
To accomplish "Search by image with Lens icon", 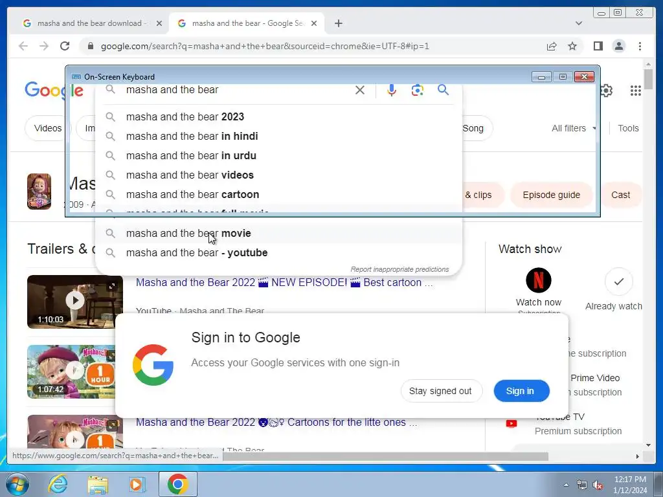I will click(418, 90).
